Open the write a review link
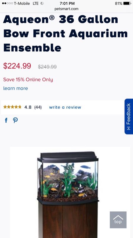Image resolution: width=133 pixels, height=238 pixels. tap(65, 107)
